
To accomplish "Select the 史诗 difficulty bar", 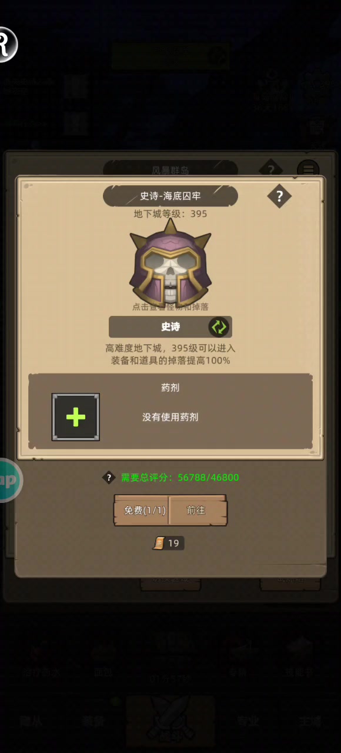I will coord(170,326).
